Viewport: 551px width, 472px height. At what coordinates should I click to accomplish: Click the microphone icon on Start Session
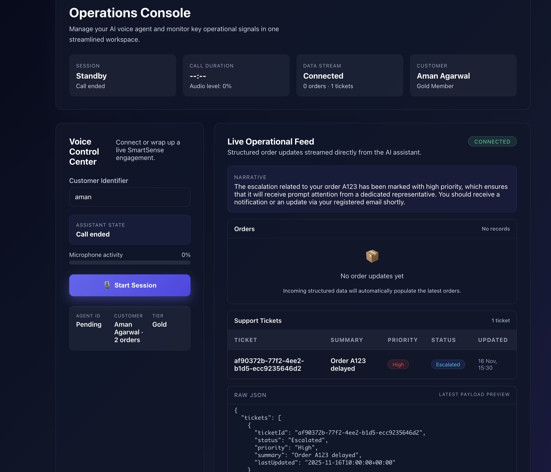pyautogui.click(x=107, y=285)
